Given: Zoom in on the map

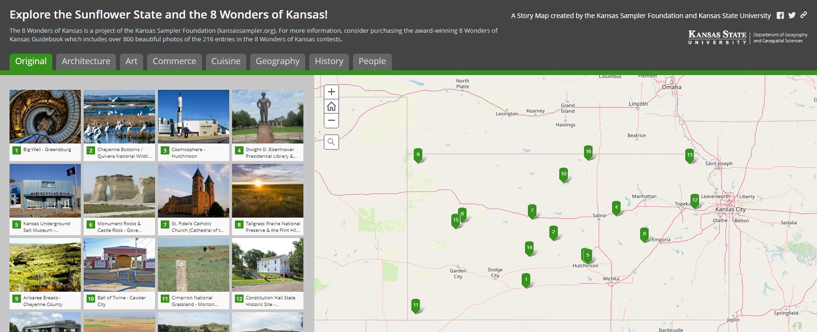Looking at the screenshot, I should pos(331,92).
